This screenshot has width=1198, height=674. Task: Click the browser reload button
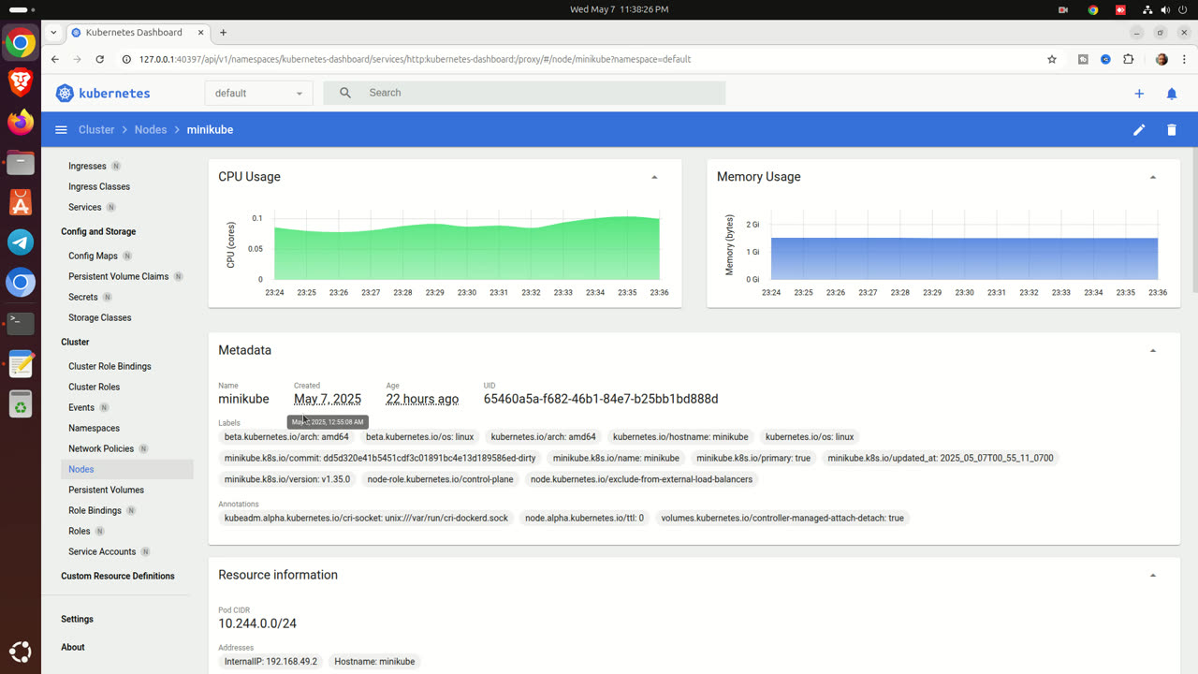click(x=100, y=59)
